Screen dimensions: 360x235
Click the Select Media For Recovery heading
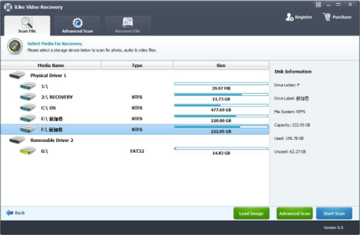tap(55, 43)
